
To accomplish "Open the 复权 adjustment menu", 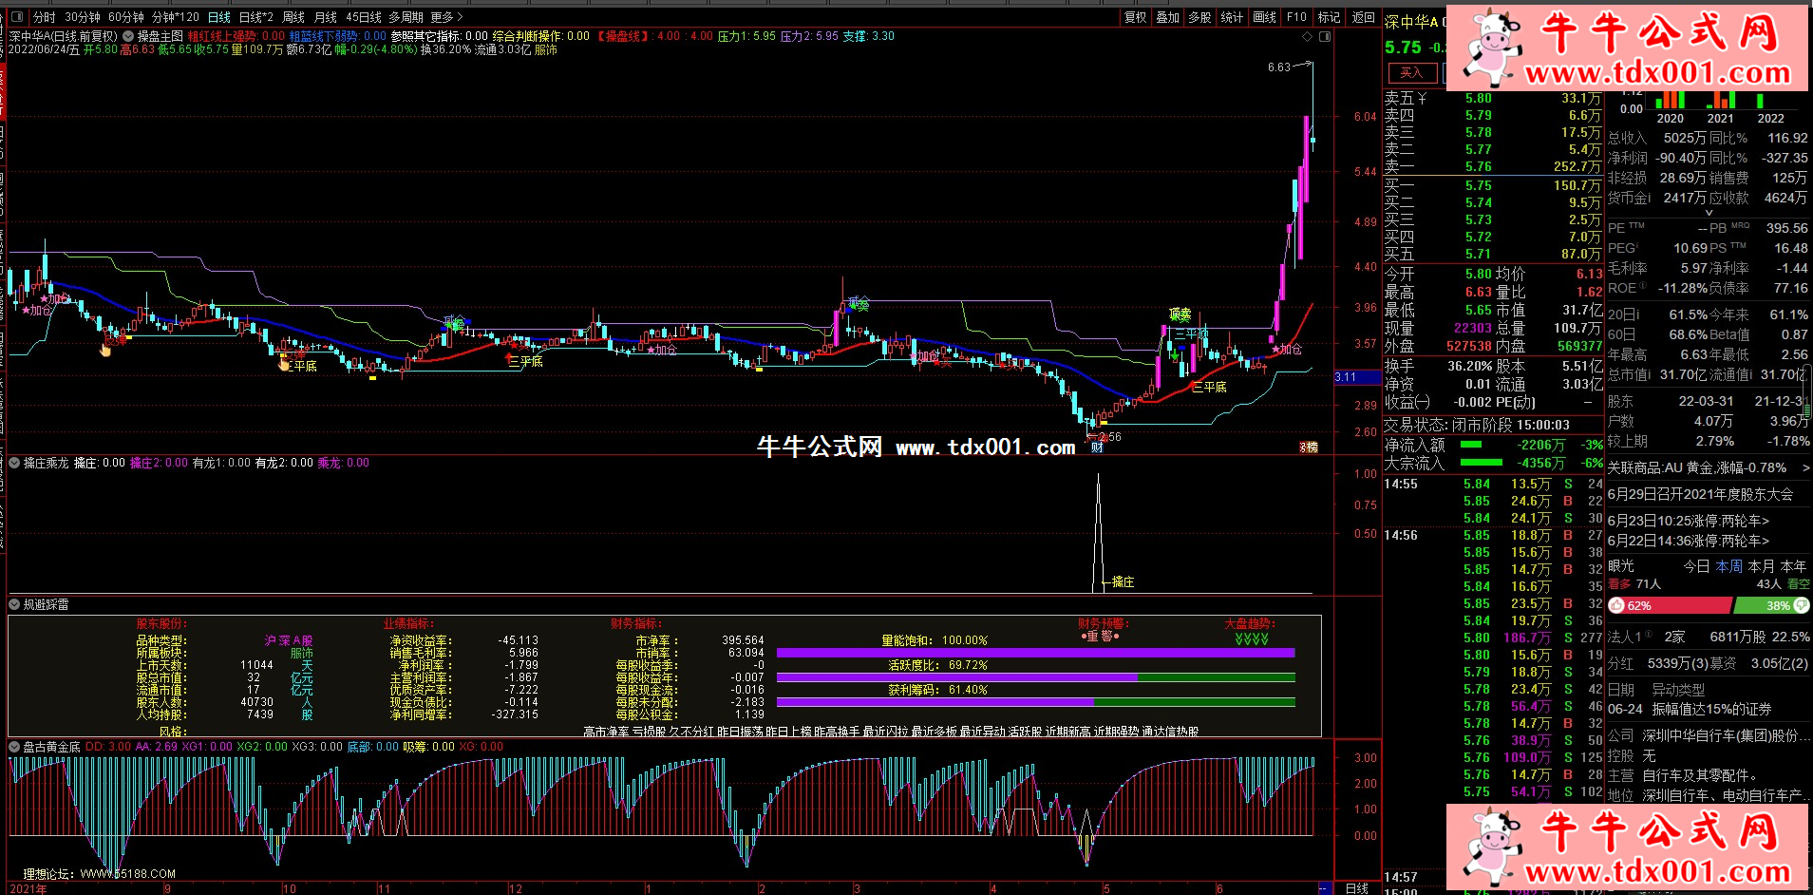I will pyautogui.click(x=1136, y=17).
